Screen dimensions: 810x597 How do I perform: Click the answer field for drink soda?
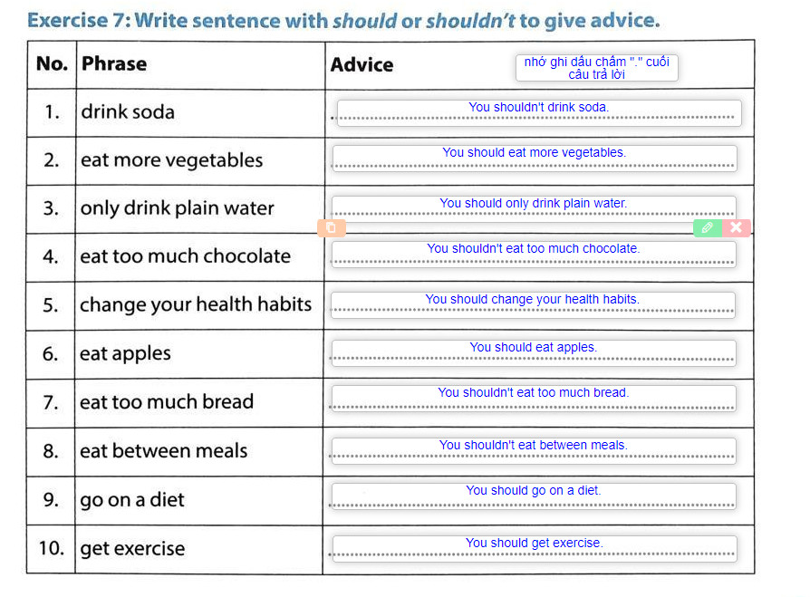pos(537,112)
